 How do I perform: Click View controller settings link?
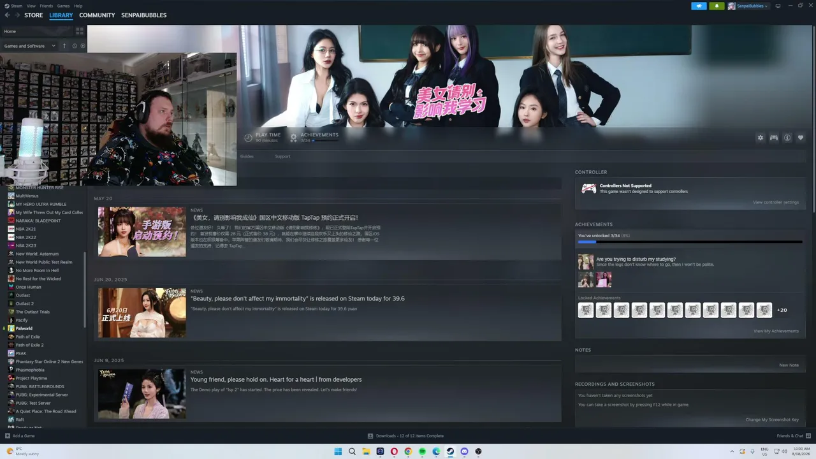point(775,202)
